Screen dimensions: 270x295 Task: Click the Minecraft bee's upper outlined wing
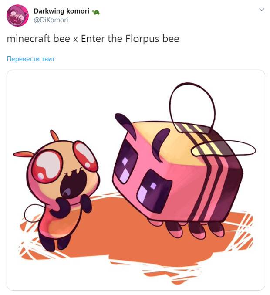192,107
